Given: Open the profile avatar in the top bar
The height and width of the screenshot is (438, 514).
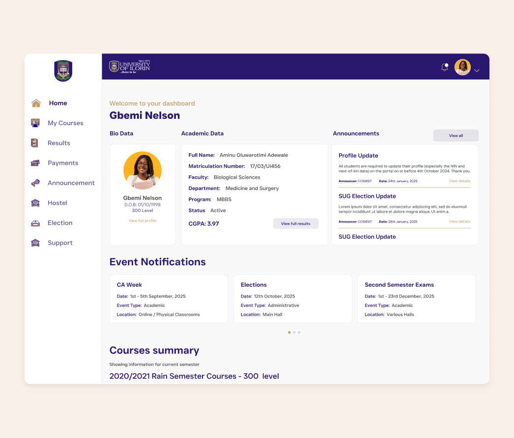Looking at the screenshot, I should pyautogui.click(x=462, y=67).
